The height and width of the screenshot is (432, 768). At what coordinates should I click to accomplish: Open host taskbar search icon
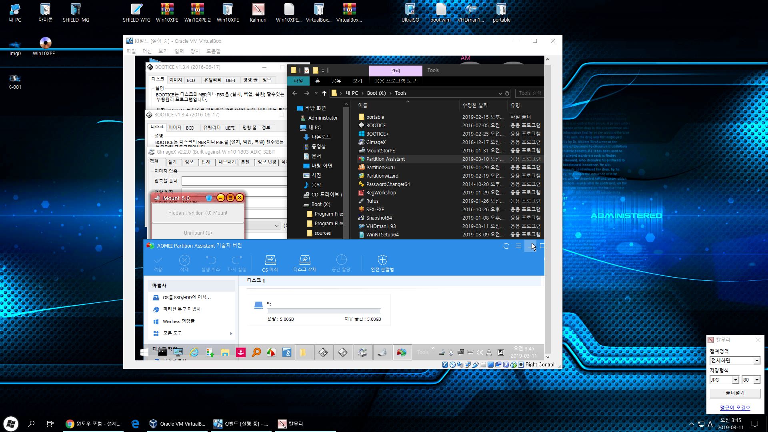[32, 424]
